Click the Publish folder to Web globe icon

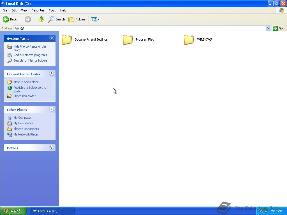pyautogui.click(x=10, y=88)
